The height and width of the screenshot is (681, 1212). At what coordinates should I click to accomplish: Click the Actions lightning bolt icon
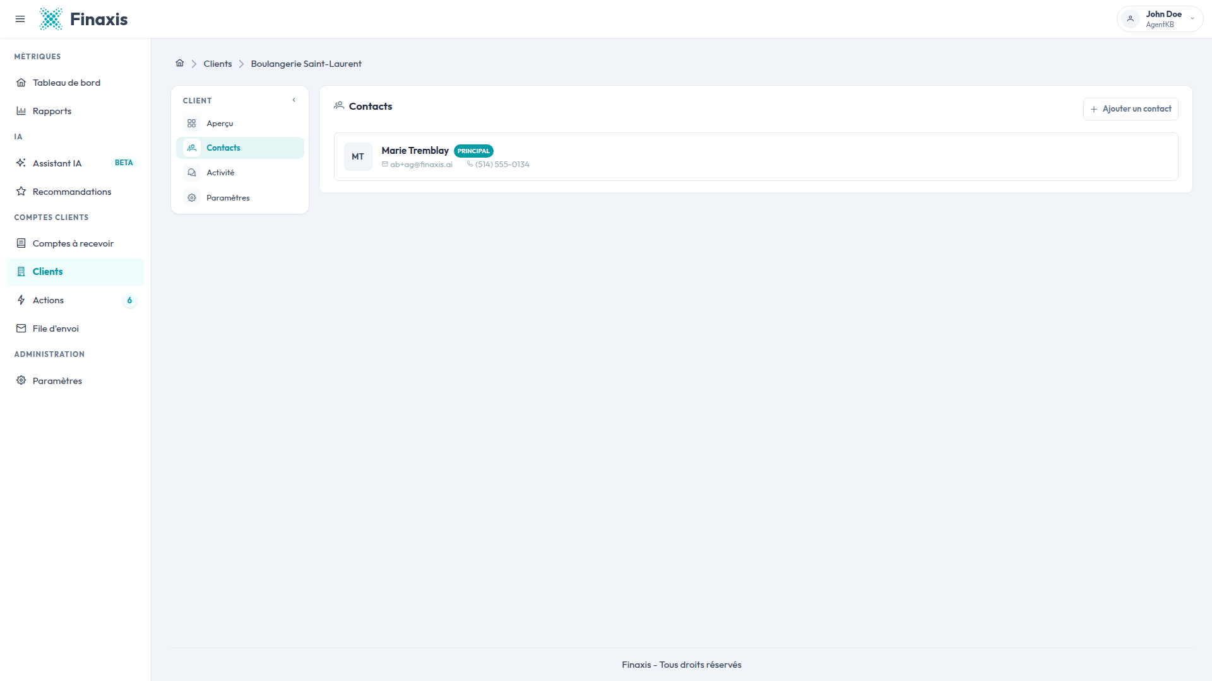[21, 300]
